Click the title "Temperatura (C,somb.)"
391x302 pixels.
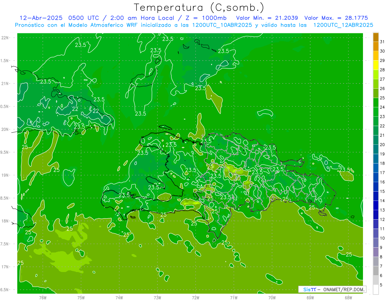click(199, 7)
